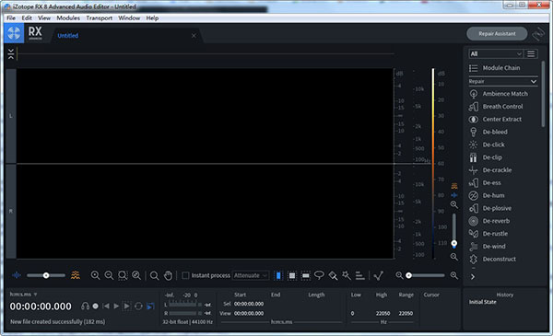553x336 pixels.
Task: Select the Grab hand tool
Action: (x=169, y=275)
